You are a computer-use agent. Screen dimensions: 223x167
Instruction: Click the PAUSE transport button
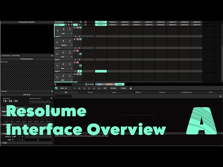click(x=124, y=88)
